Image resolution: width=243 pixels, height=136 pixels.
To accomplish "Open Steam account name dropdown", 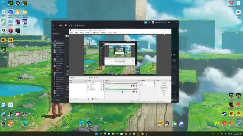I will (x=161, y=22).
